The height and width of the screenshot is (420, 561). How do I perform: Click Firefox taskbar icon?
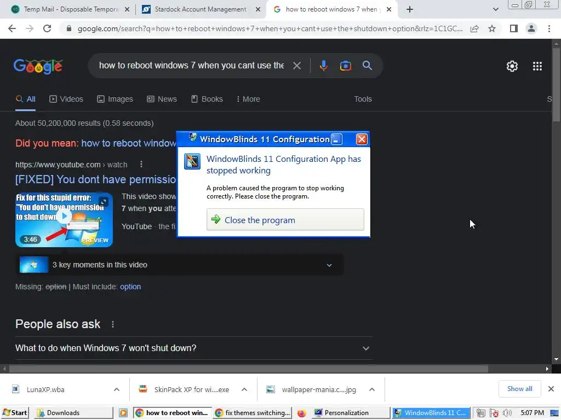click(301, 413)
